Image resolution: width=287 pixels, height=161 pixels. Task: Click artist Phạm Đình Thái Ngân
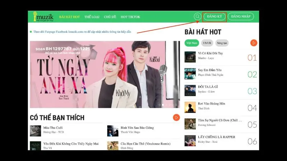211,75
